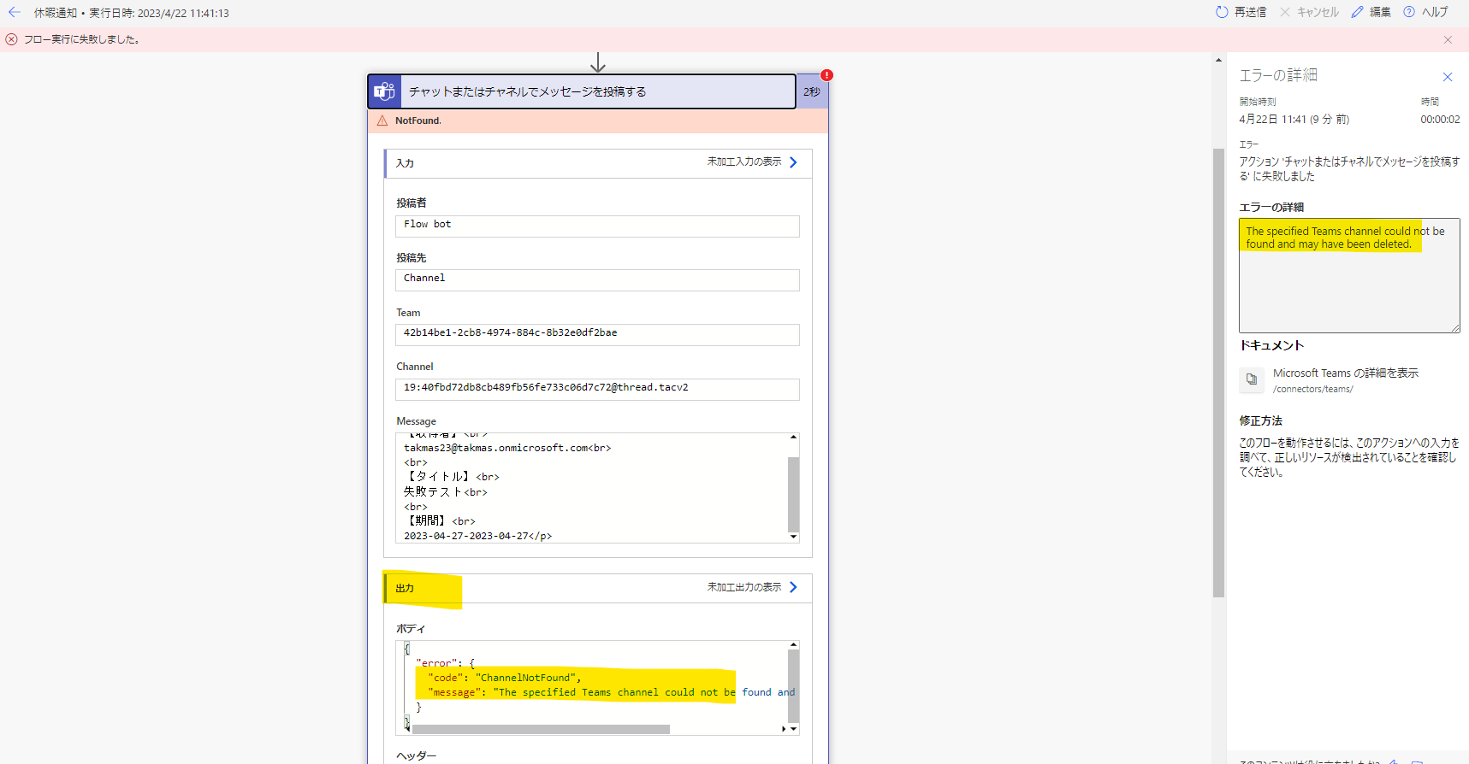Show raw outputs via 未加工出力の表示
The height and width of the screenshot is (764, 1469).
(x=752, y=588)
